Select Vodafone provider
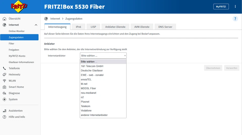This screenshot has height=135, width=242. point(103,111)
